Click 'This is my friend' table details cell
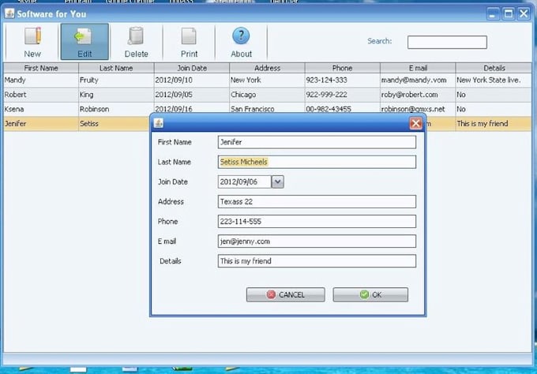The image size is (537, 374). (x=494, y=124)
